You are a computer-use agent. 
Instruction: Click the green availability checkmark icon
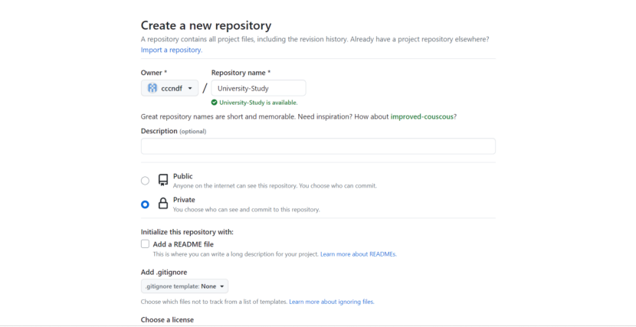[215, 102]
